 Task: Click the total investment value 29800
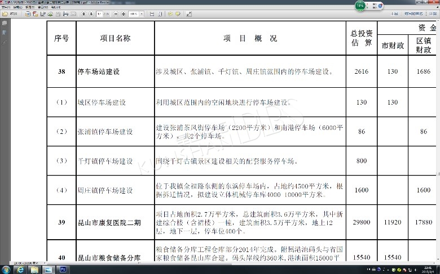coord(362,222)
